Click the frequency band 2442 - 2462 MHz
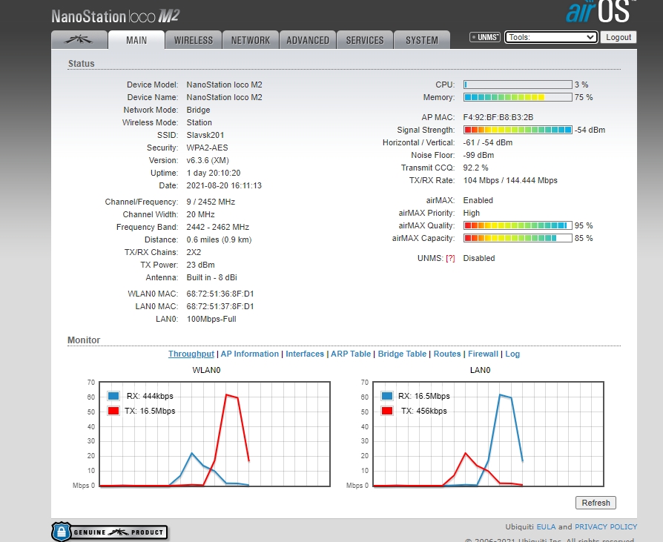663x542 pixels. point(218,227)
